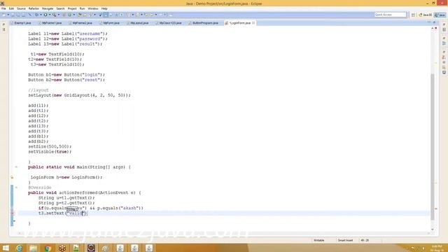
Task: Open the Run dropdown arrow next to green Run icon
Action: pyautogui.click(x=50, y=15)
